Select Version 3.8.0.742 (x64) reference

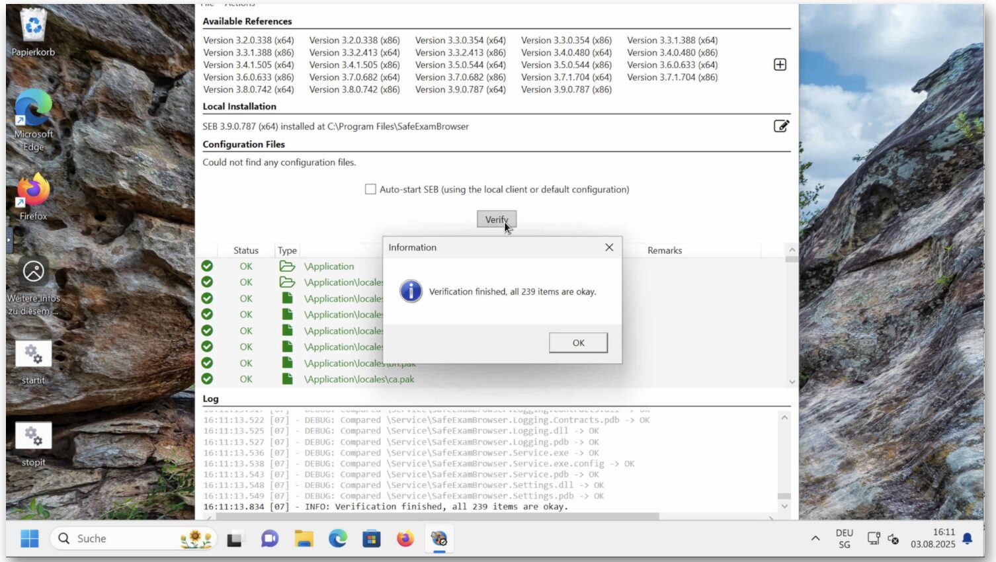(249, 89)
